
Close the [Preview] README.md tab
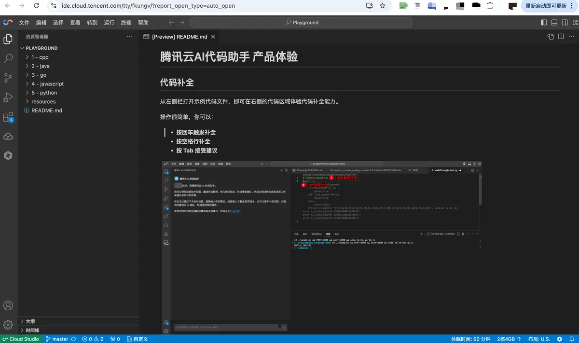click(213, 37)
